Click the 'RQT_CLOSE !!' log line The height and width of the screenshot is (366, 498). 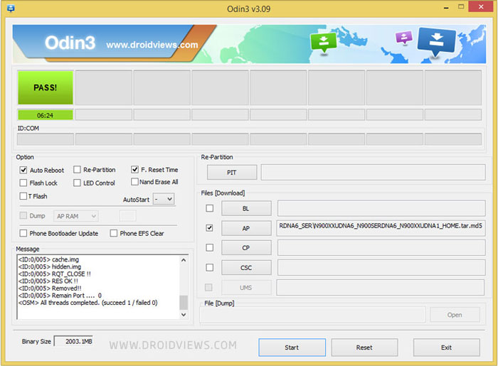[54, 274]
